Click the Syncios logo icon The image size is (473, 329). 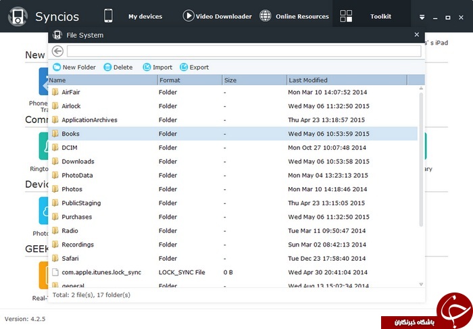tap(18, 16)
